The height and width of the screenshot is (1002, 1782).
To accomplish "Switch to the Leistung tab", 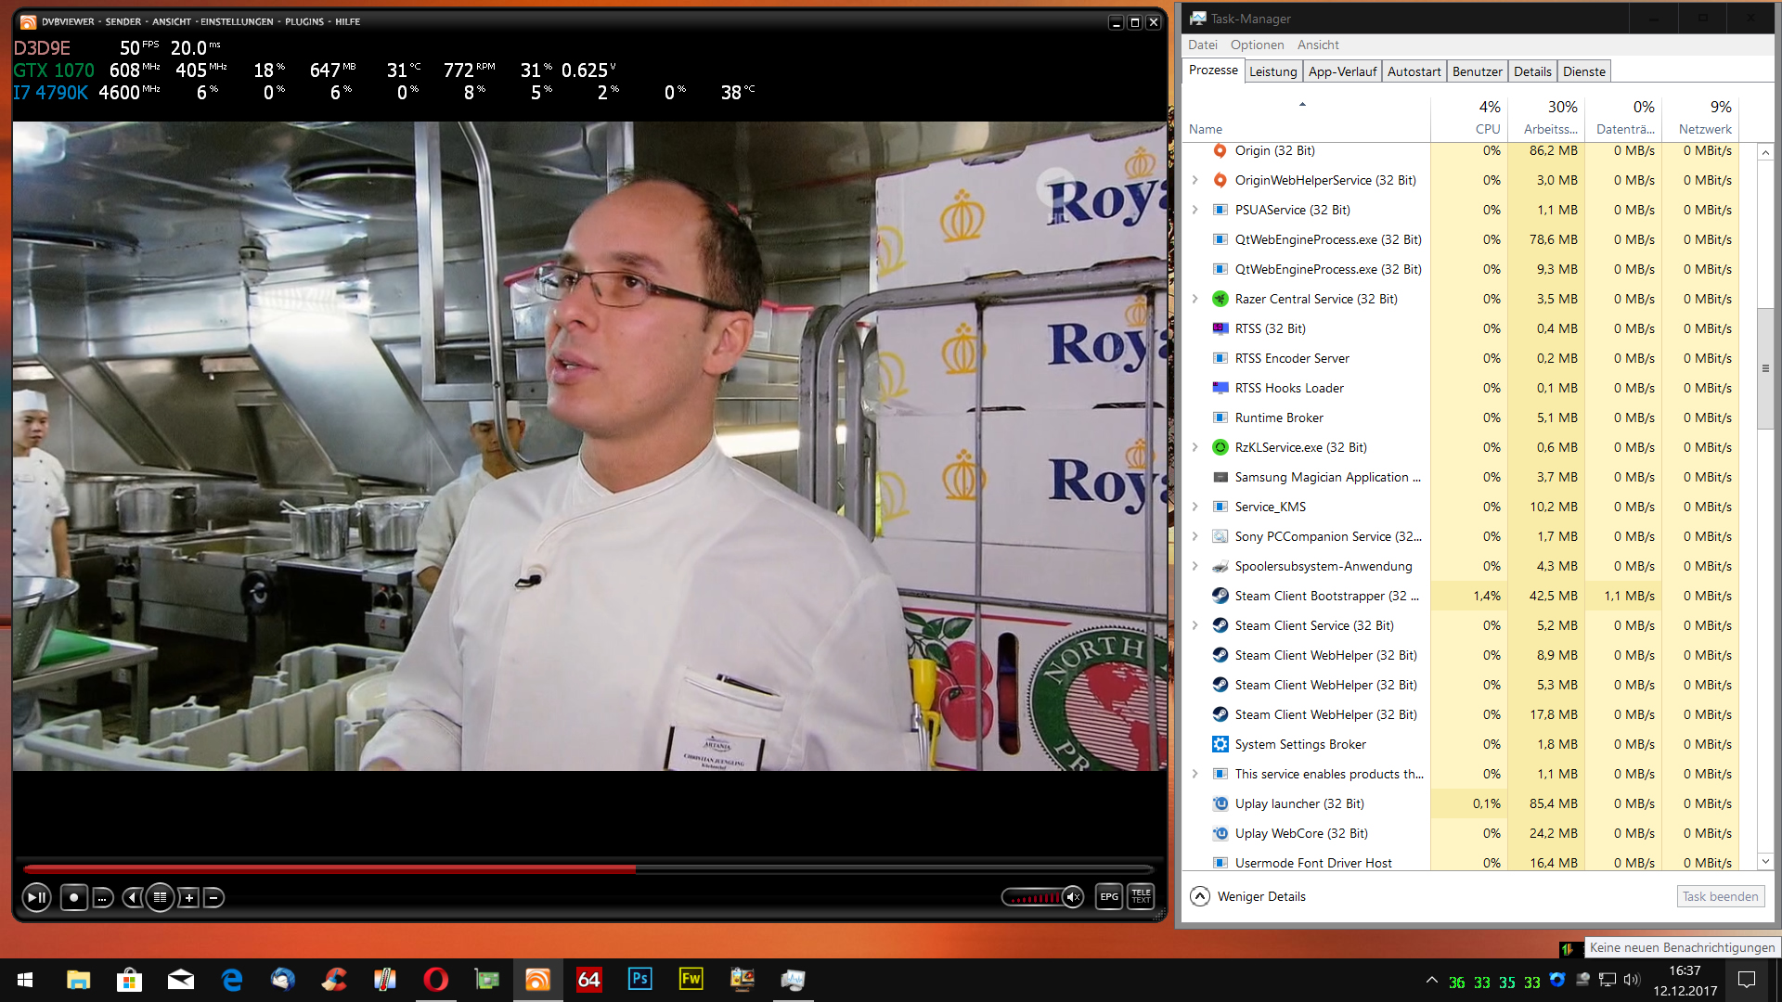I will coord(1272,71).
